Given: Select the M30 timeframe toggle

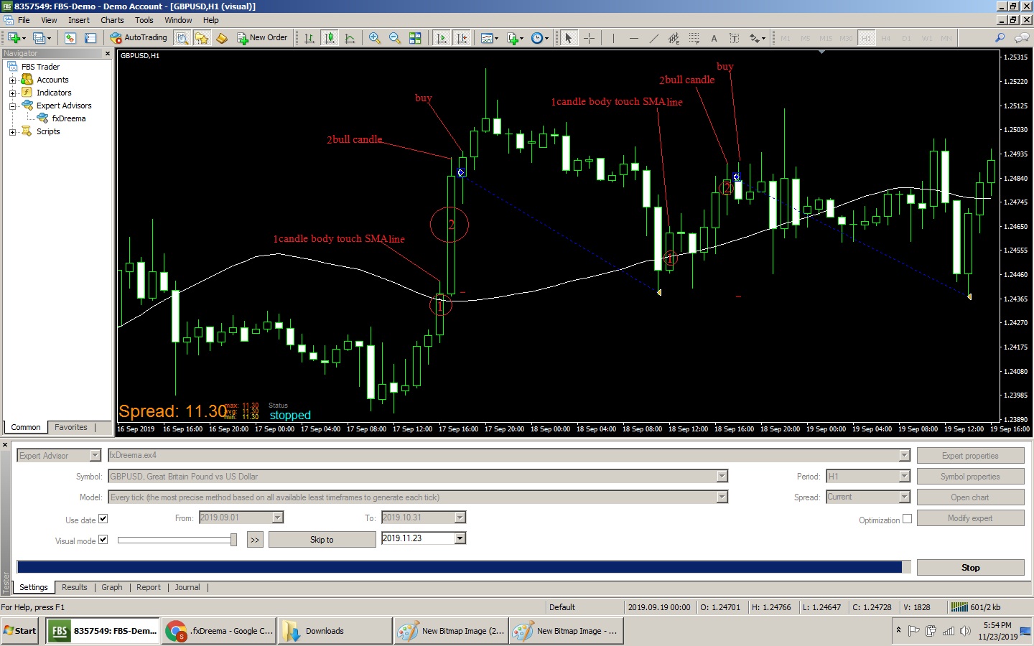Looking at the screenshot, I should tap(846, 38).
